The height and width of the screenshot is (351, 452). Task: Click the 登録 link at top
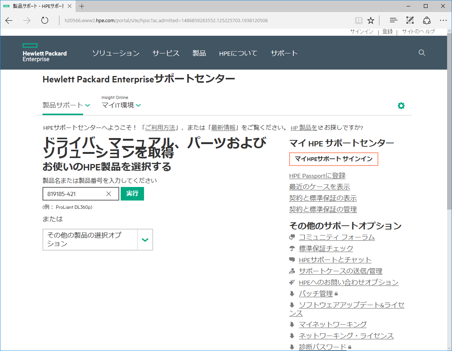pyautogui.click(x=388, y=32)
